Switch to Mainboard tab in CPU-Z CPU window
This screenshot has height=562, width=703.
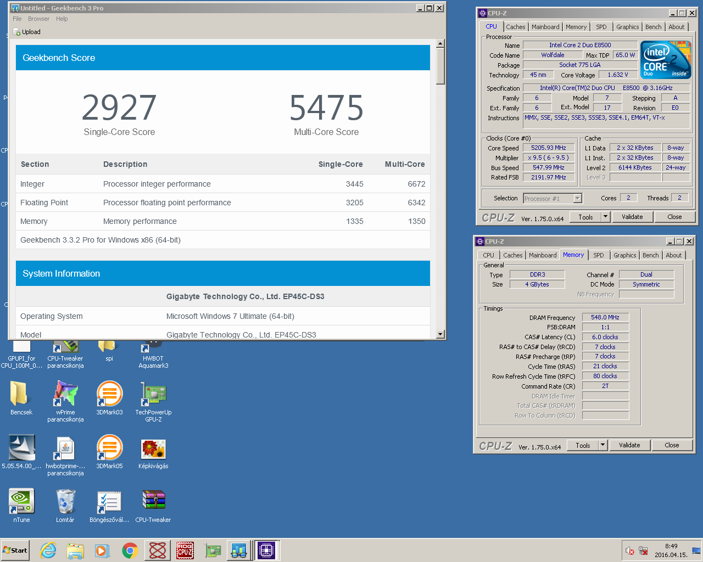(545, 27)
